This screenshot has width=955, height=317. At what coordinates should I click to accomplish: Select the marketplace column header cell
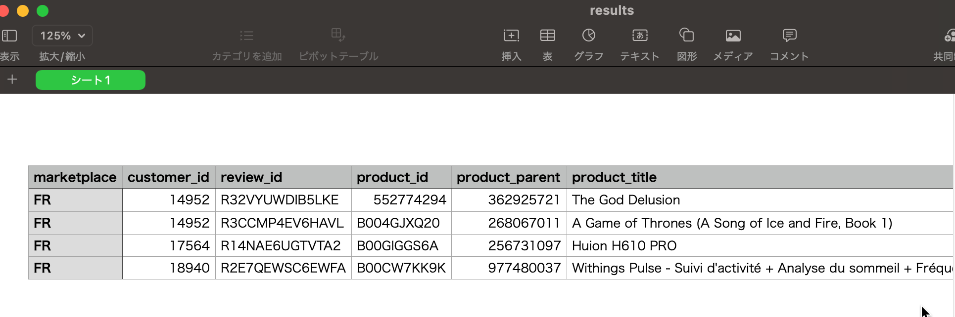(75, 177)
